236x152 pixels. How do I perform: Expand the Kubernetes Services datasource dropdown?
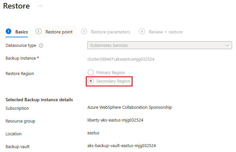point(159,45)
